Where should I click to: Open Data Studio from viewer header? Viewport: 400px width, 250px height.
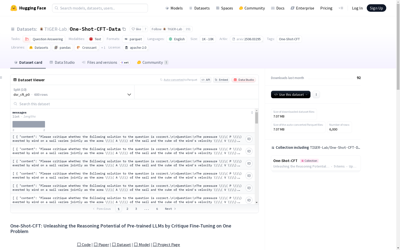click(244, 80)
